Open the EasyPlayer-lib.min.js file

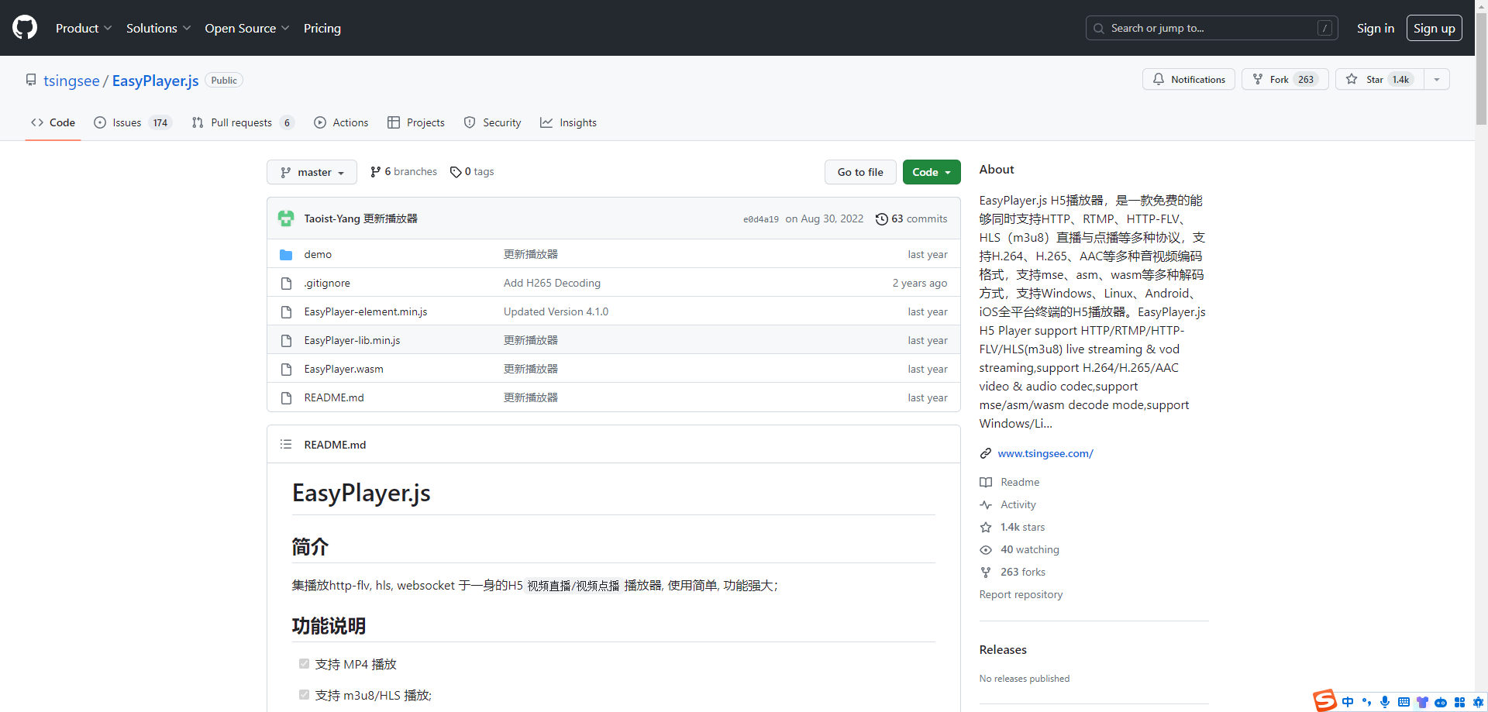pyautogui.click(x=352, y=340)
